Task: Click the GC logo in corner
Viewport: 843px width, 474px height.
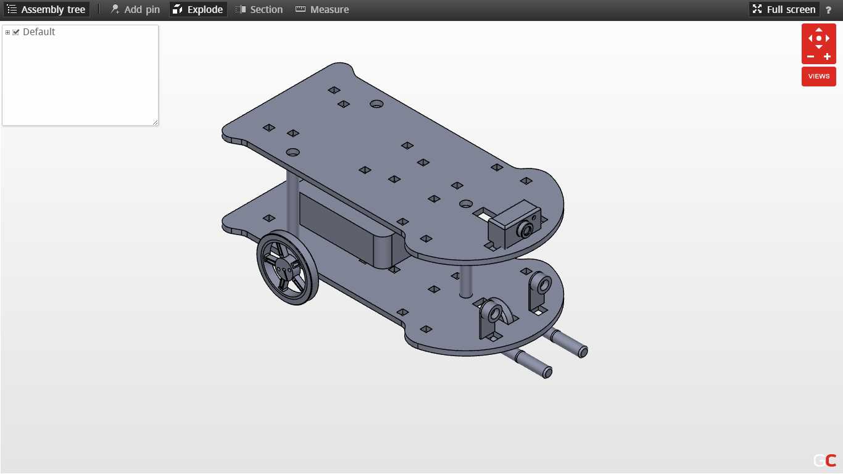Action: point(824,460)
